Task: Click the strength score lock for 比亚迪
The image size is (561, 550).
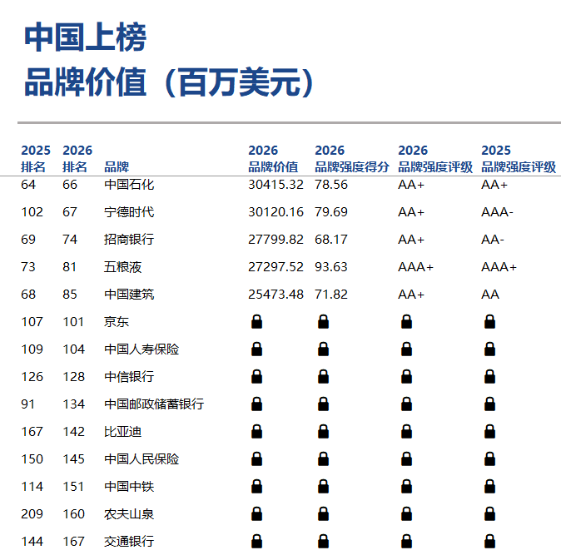Action: tap(323, 432)
